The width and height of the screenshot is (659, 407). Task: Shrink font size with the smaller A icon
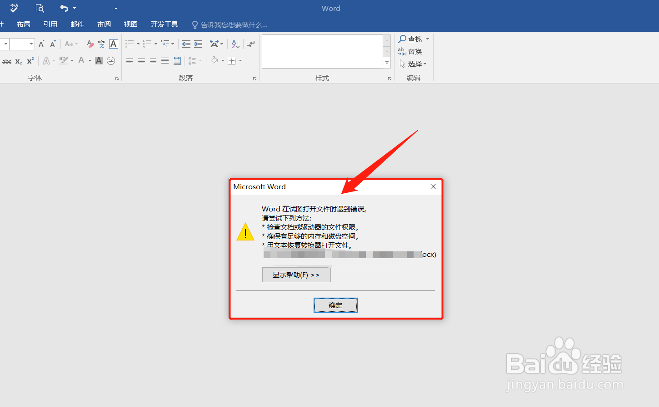pos(53,44)
